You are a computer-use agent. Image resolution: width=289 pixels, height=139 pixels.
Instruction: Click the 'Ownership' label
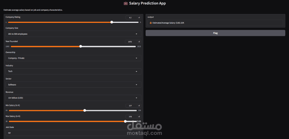(x=10, y=52)
